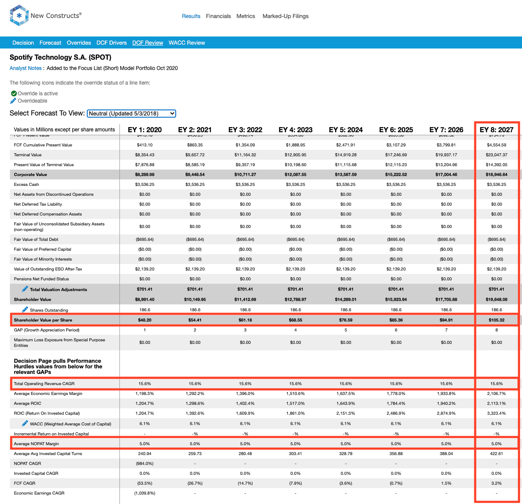Image resolution: width=522 pixels, height=504 pixels.
Task: Click the EY 3: 2022 column header
Action: pyautogui.click(x=245, y=130)
